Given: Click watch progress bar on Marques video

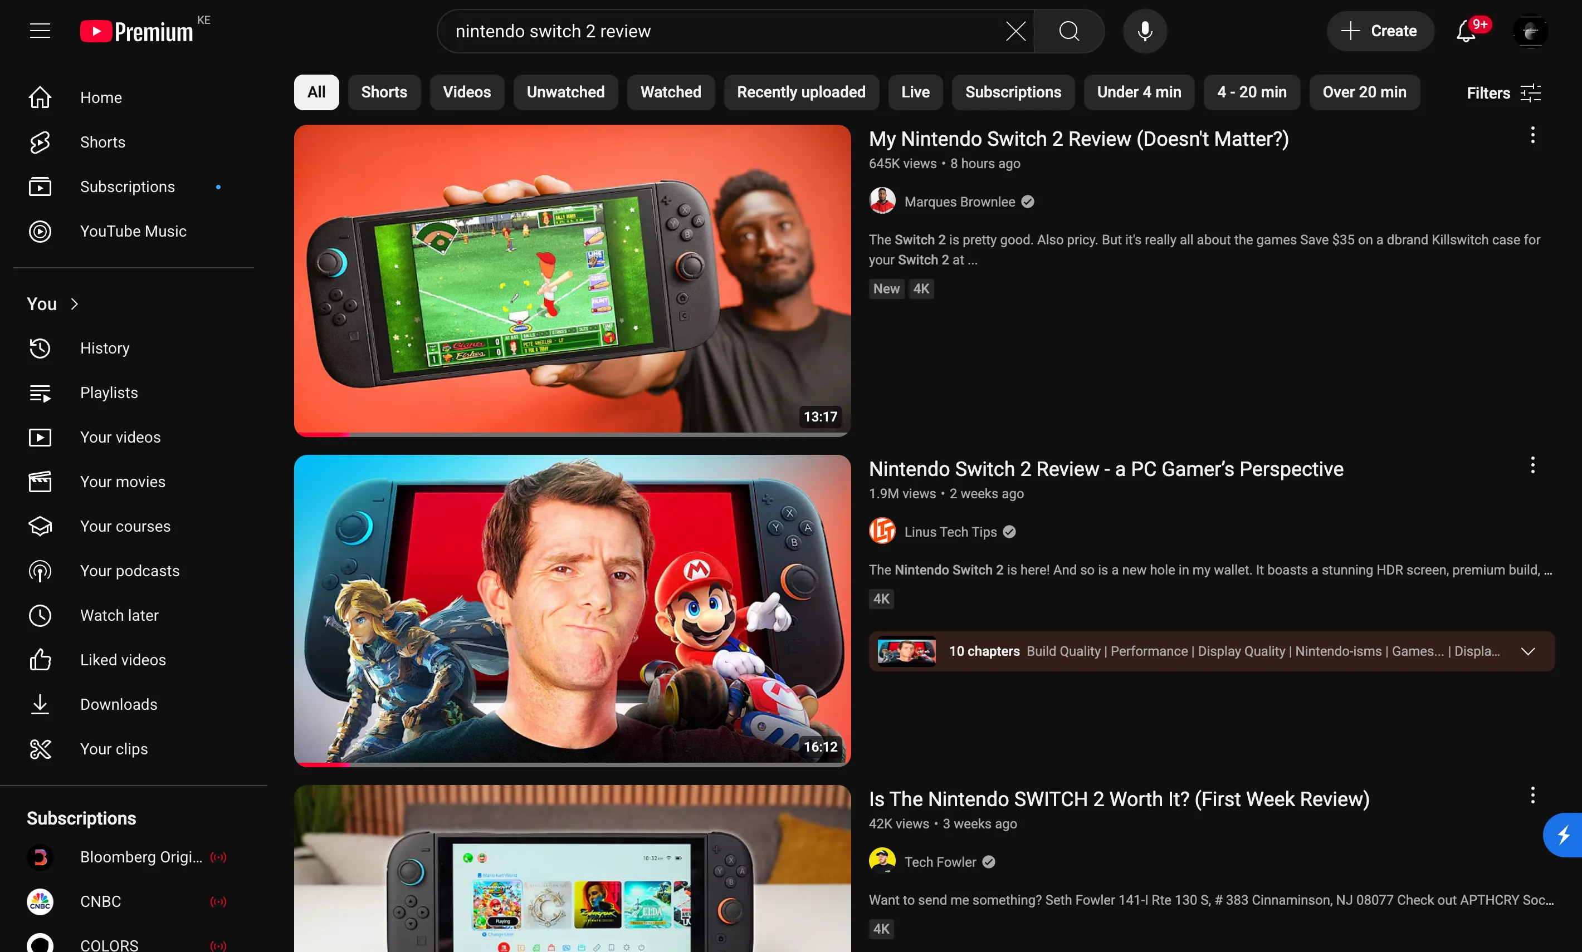Looking at the screenshot, I should point(573,434).
